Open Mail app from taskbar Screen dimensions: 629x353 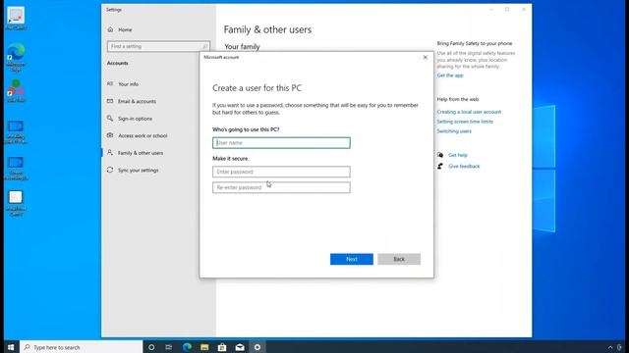click(x=240, y=347)
